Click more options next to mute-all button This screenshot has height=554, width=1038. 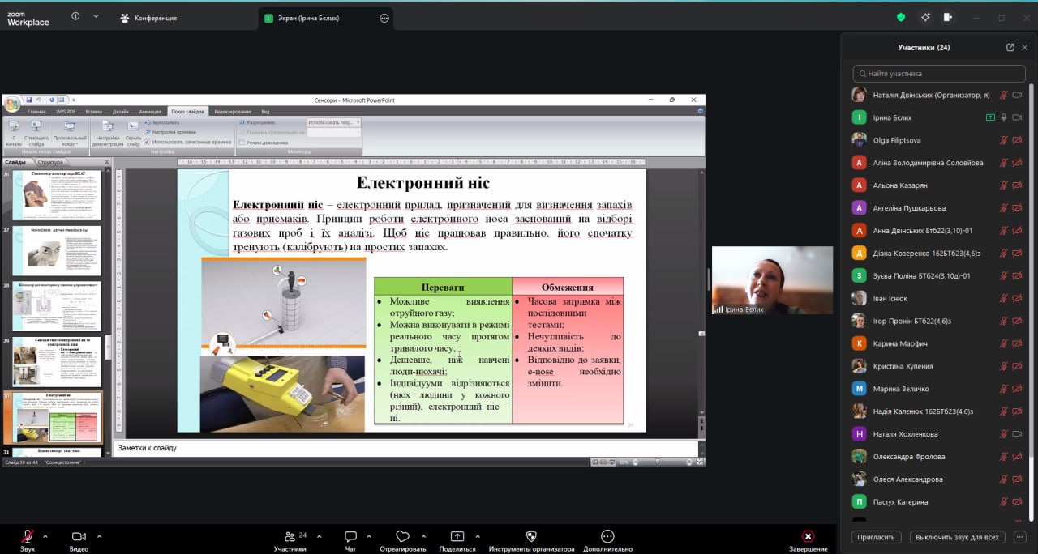pyautogui.click(x=1020, y=537)
